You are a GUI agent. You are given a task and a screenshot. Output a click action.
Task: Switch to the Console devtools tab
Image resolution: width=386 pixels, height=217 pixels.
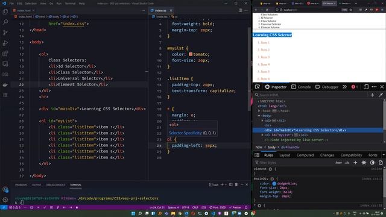click(x=301, y=87)
